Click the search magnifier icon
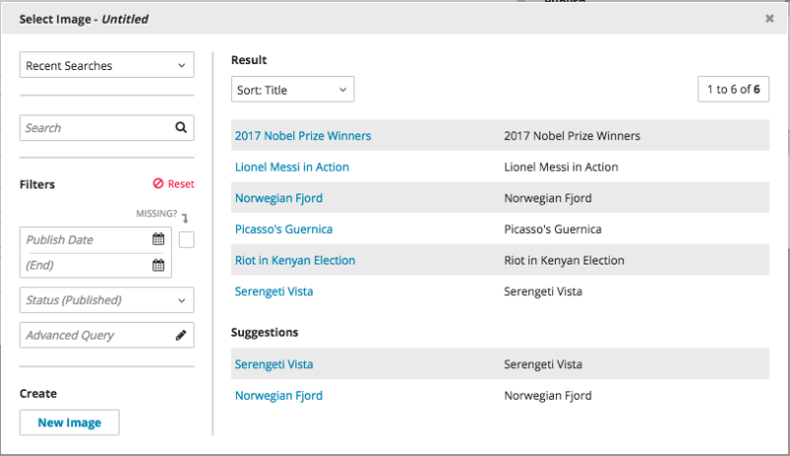This screenshot has width=790, height=456. click(181, 127)
